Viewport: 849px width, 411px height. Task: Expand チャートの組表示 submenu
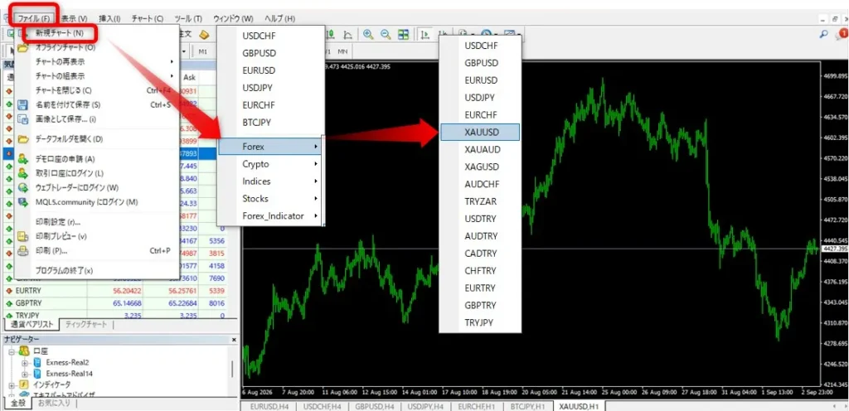tap(96, 75)
